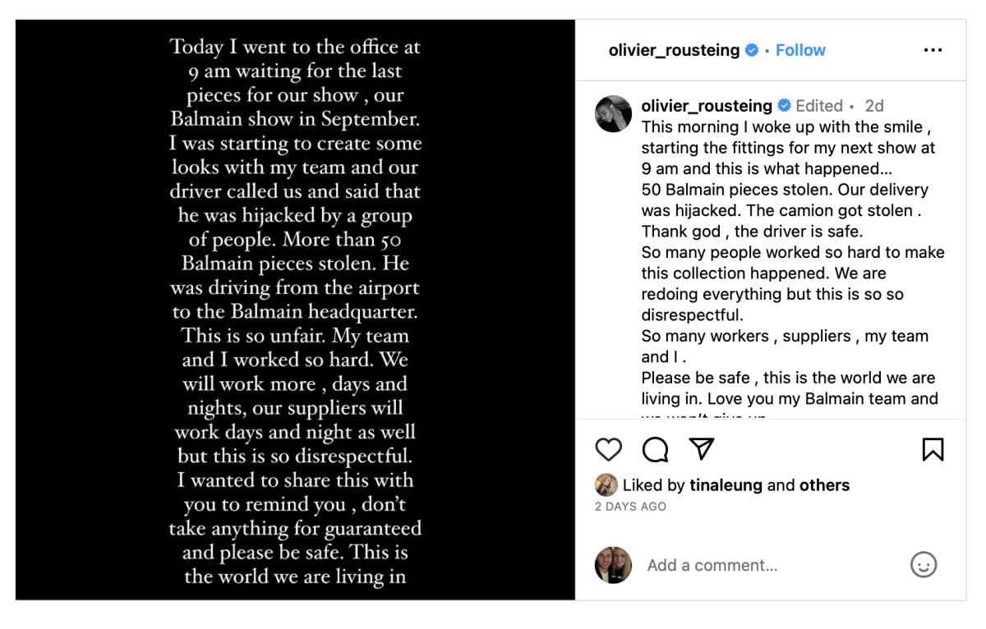Image resolution: width=986 pixels, height=629 pixels.
Task: Click the 2d timestamp next to Edited
Action: [874, 106]
